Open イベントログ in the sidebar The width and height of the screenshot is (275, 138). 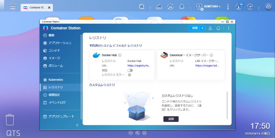pyautogui.click(x=57, y=102)
